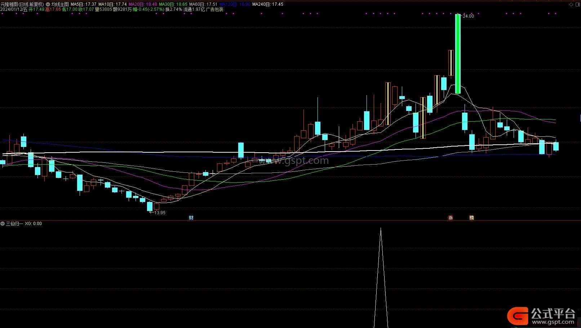Click the change 幅-0.45(-2.57%) value
581x328 pixels.
[x=148, y=10]
